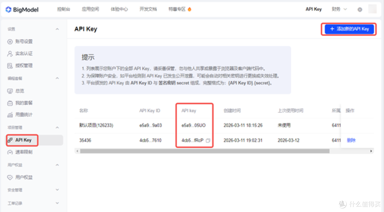Click the round icon in top bar
Screen dimensions: 384x212
tap(360, 10)
